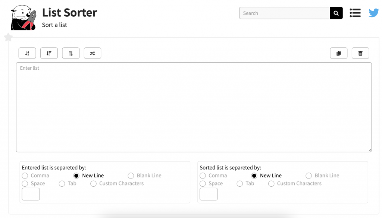
Task: Reverse the list order
Action: click(x=71, y=53)
